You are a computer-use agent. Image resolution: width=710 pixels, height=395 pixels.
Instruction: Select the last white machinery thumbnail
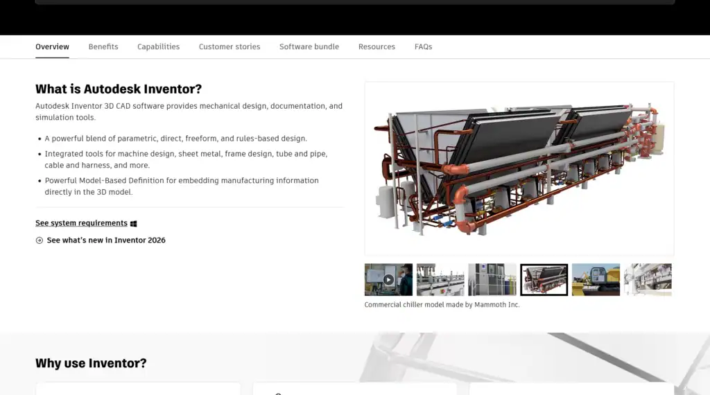648,280
